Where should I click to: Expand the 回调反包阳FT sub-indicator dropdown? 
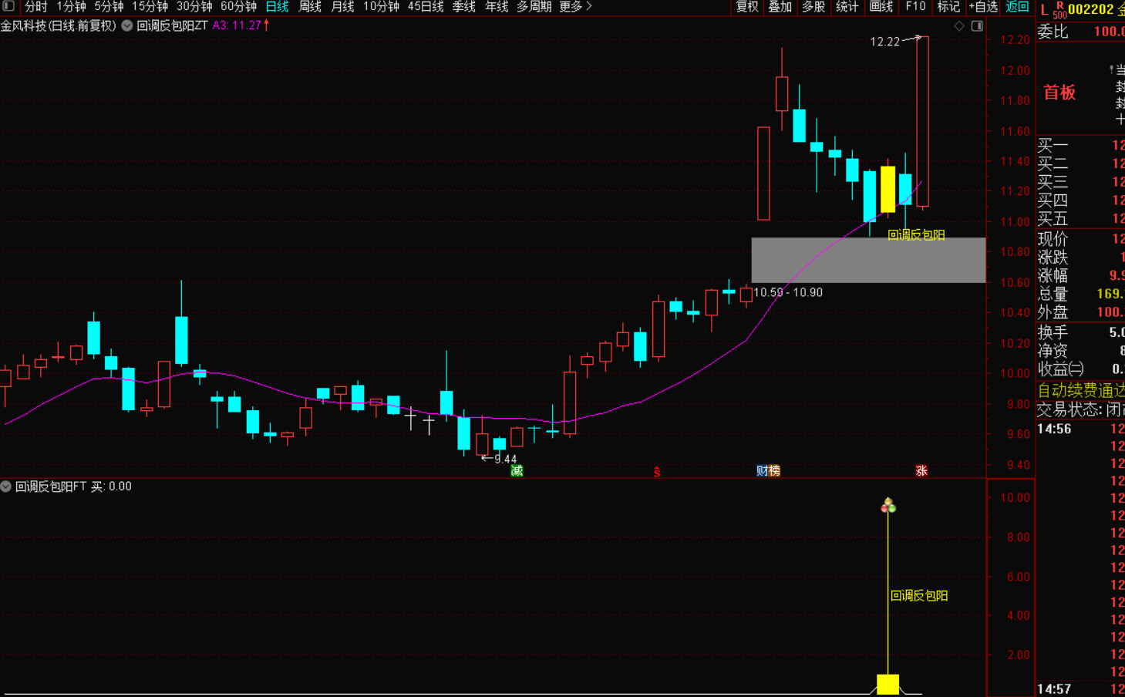pos(6,487)
